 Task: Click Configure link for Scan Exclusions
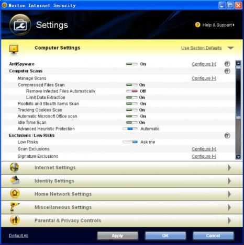pyautogui.click(x=204, y=149)
